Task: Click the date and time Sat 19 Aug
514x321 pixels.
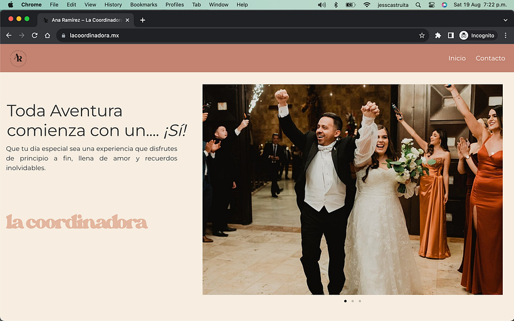Action: tap(480, 4)
